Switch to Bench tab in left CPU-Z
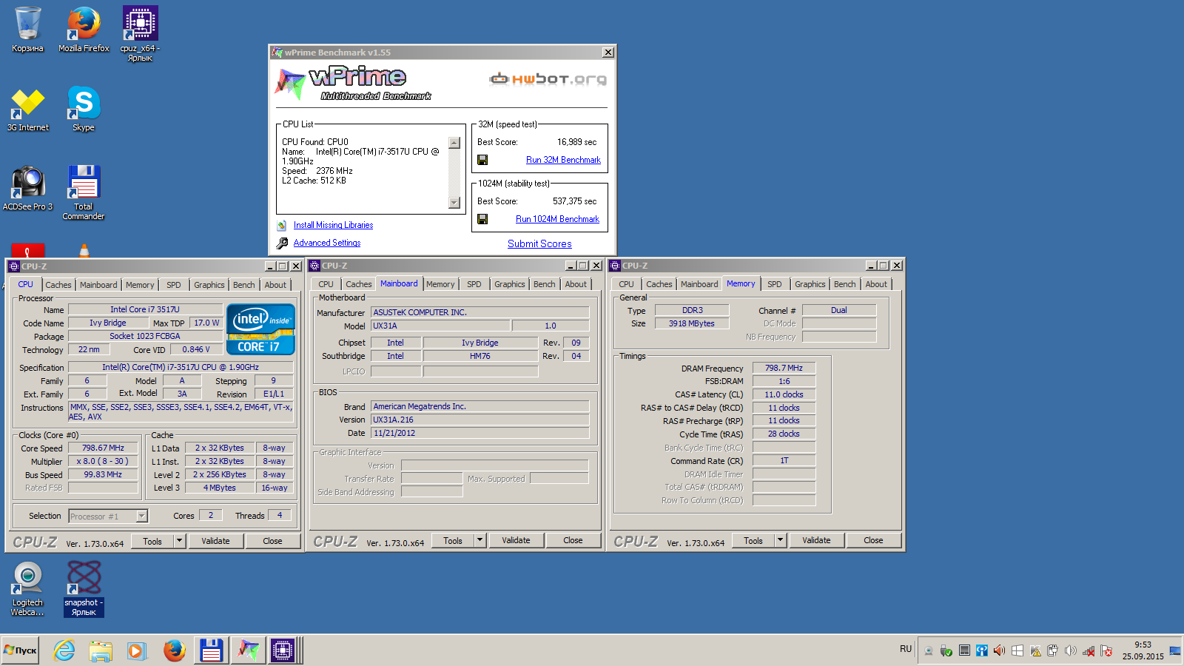This screenshot has height=666, width=1184. click(x=243, y=285)
